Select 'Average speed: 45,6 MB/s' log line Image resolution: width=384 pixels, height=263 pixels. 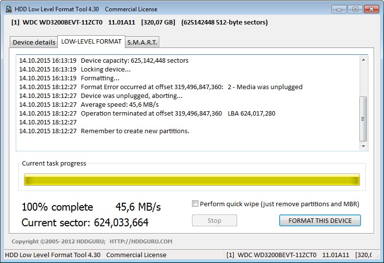[89, 105]
